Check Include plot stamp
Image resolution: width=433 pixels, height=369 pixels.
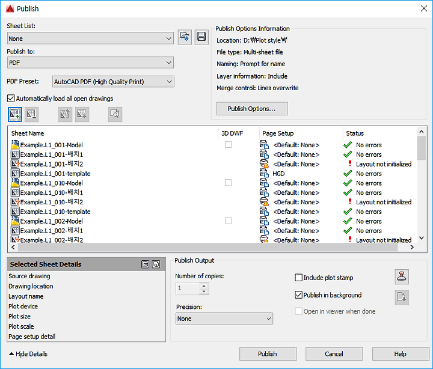[298, 278]
